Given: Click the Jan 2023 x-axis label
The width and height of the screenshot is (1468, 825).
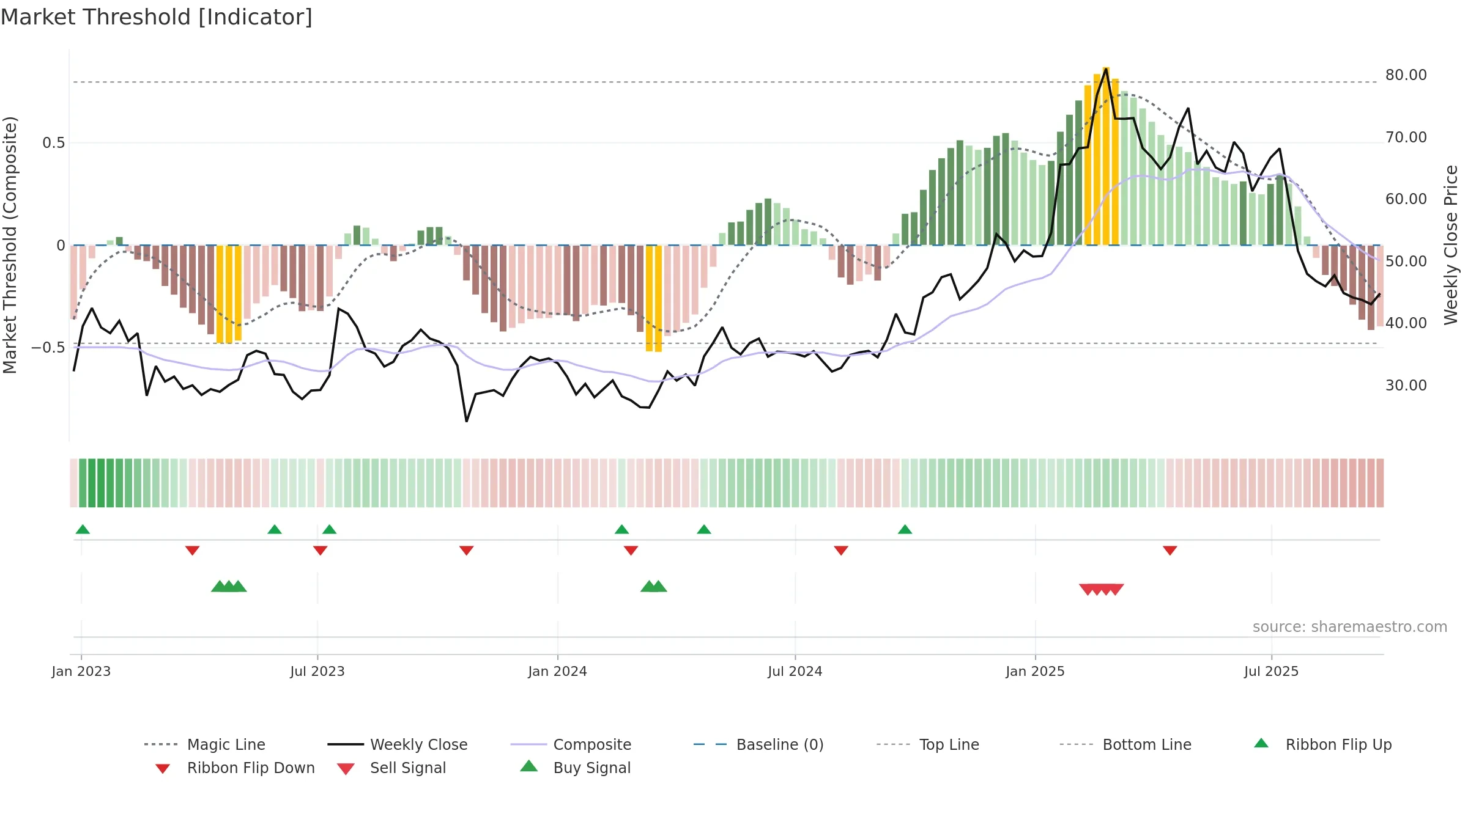Looking at the screenshot, I should coord(81,672).
